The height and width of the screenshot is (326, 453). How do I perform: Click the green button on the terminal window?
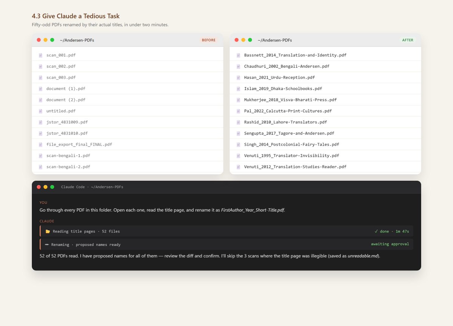52,187
